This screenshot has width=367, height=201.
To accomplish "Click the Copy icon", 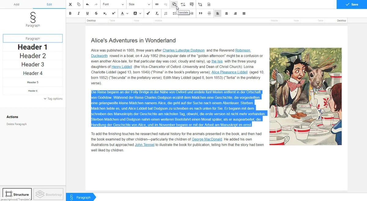I will click(x=79, y=4).
